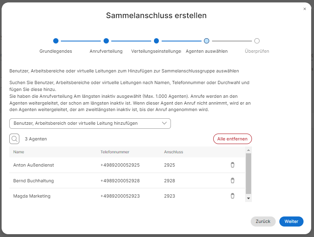Close the Sammelanschluss erstellen dialog
The image size is (314, 237).
(x=305, y=9)
